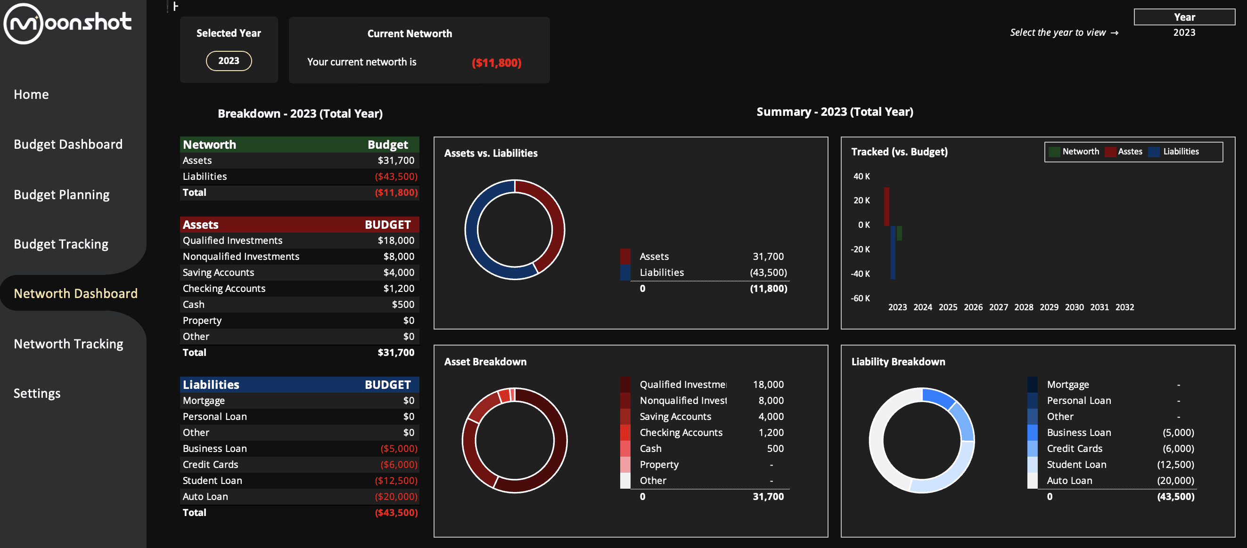The width and height of the screenshot is (1247, 548).
Task: Navigate to Budget Tracking
Action: 61,244
